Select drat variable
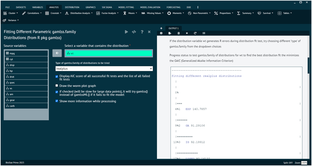This screenshot has height=166, width=312. click(x=26, y=77)
